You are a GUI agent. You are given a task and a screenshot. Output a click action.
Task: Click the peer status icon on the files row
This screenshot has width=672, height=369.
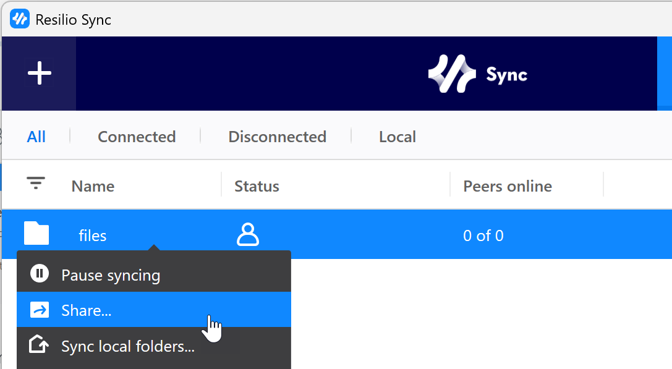pyautogui.click(x=248, y=235)
